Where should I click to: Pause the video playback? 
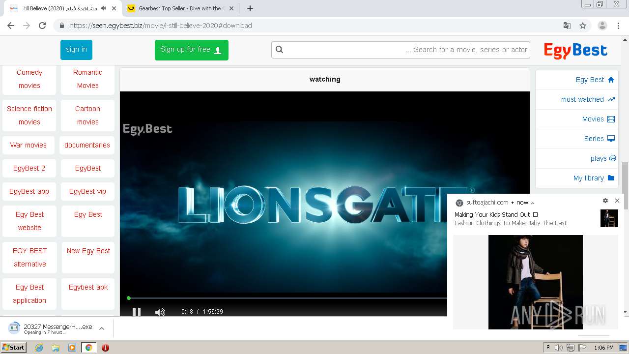point(137,312)
